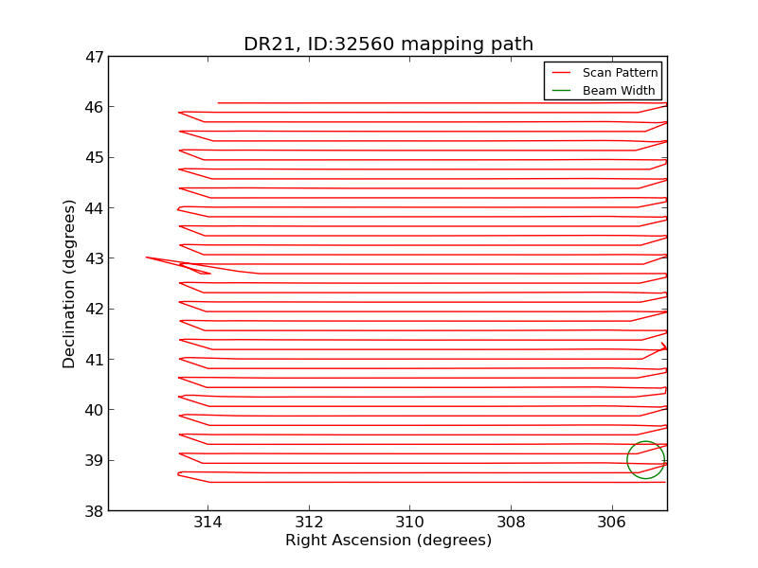Click the plot title "DR21, ID:32560 mapping path"

click(x=388, y=44)
